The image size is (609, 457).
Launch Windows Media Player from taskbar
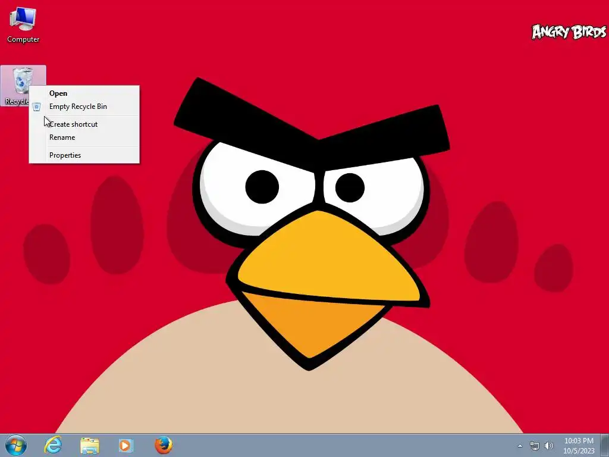125,445
